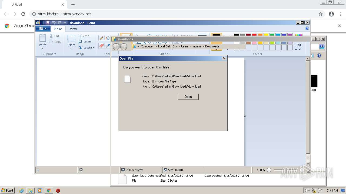
Task: Select the Eraser tool
Action: [101, 46]
